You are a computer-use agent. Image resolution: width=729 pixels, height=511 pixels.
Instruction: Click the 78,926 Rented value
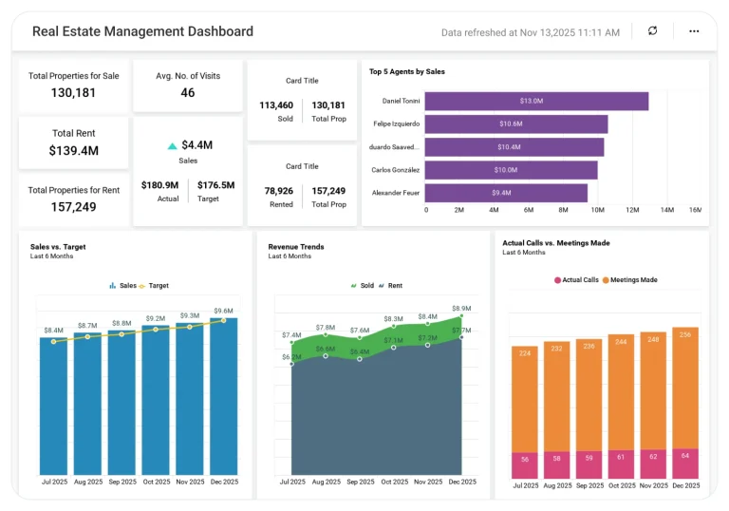[x=279, y=191]
